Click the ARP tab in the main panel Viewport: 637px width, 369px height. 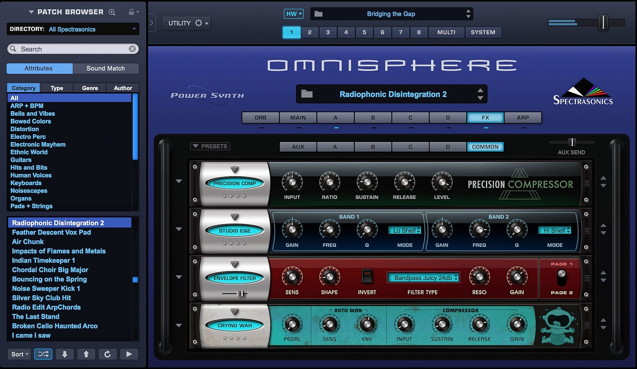coord(523,117)
